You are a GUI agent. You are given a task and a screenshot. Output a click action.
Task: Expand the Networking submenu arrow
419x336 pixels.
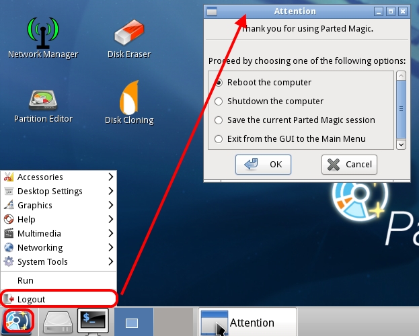coord(111,247)
